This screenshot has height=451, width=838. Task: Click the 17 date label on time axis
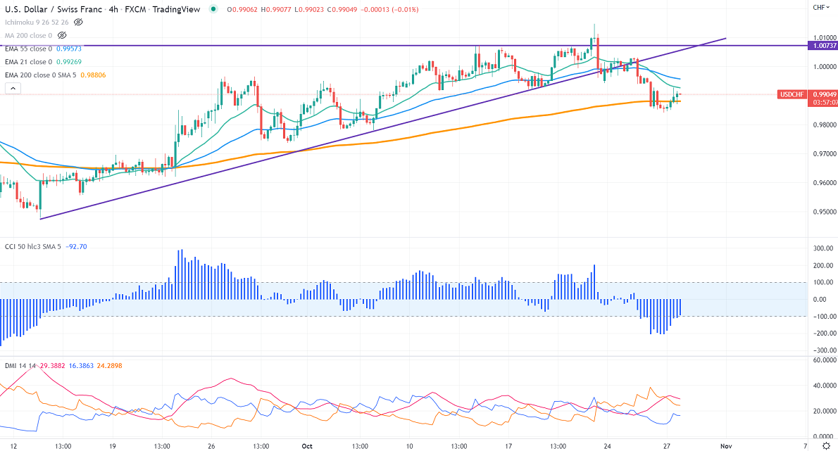(508, 446)
